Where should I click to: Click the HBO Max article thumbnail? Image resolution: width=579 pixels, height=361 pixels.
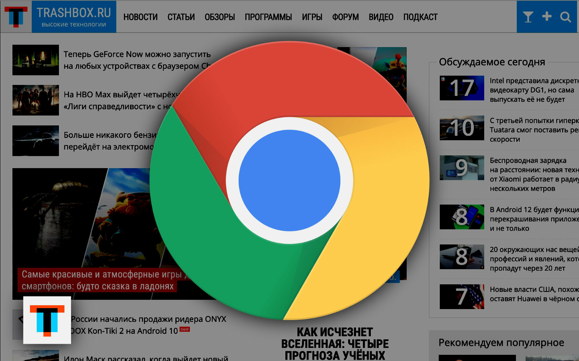click(x=35, y=100)
